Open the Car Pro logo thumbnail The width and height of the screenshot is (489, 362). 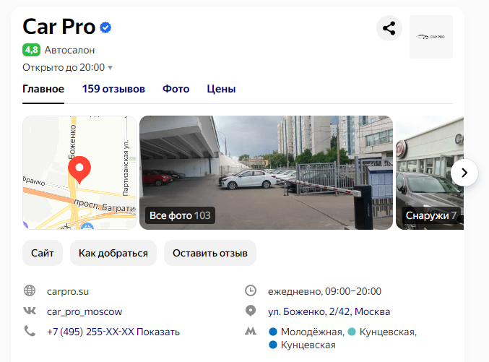(x=431, y=37)
